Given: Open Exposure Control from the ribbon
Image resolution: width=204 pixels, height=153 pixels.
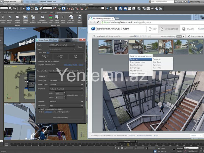Looking at the screenshot, I should tap(3, 19).
